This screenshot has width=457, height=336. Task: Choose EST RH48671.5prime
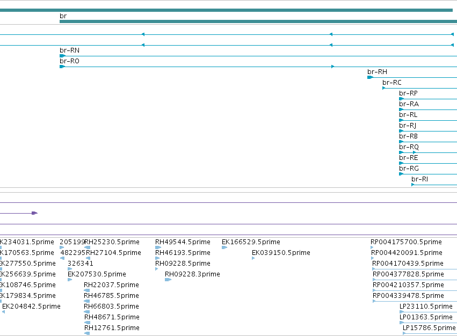click(112, 317)
